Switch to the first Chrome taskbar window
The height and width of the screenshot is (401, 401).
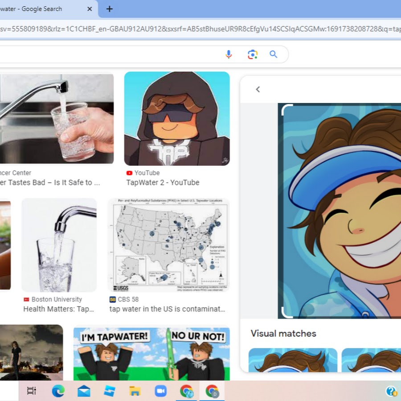click(x=186, y=391)
